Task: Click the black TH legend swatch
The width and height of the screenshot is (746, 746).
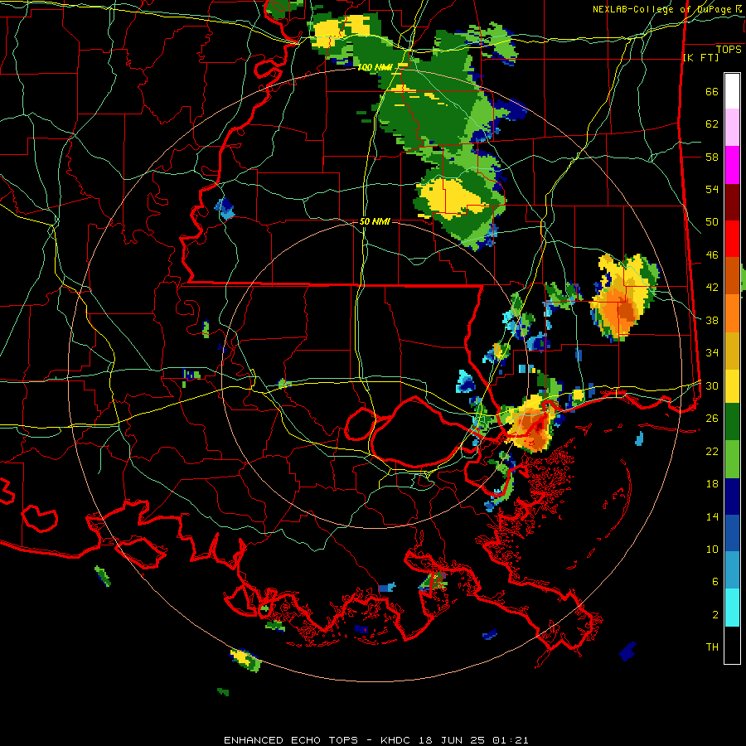Action: (x=732, y=645)
